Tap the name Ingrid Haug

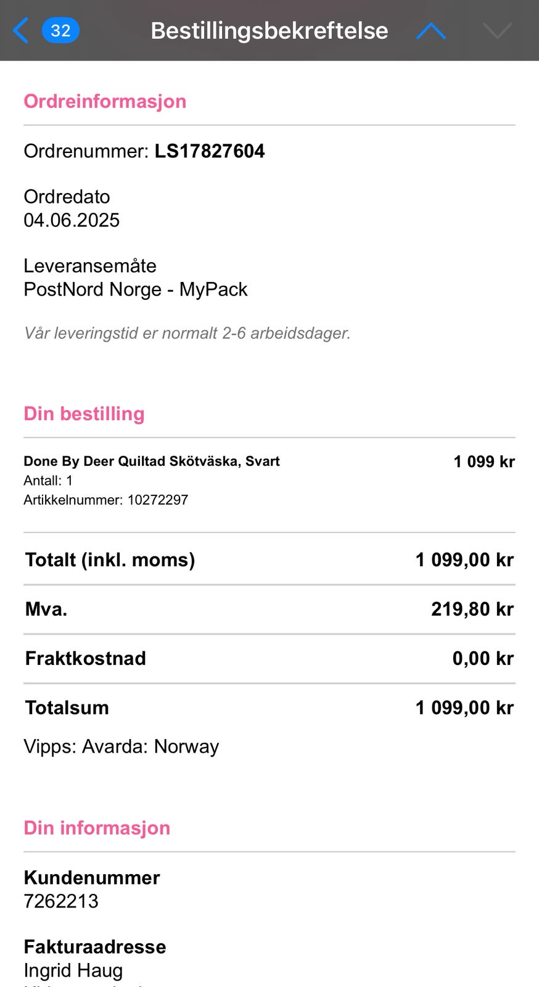point(73,970)
